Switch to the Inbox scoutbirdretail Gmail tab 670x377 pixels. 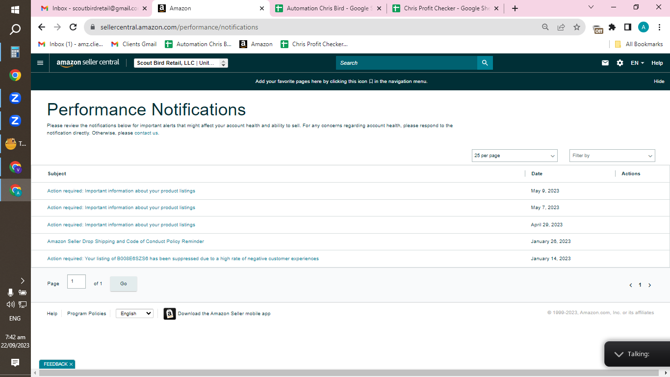click(93, 8)
